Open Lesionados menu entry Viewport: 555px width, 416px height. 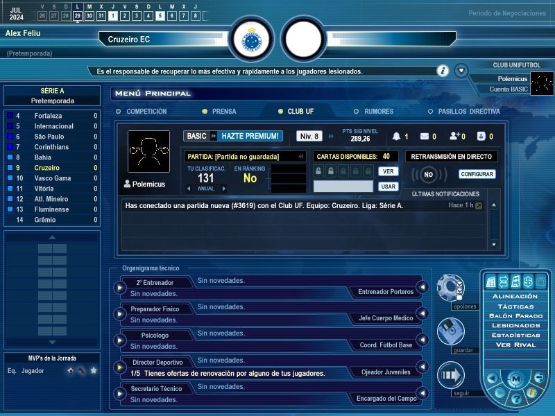click(x=515, y=325)
